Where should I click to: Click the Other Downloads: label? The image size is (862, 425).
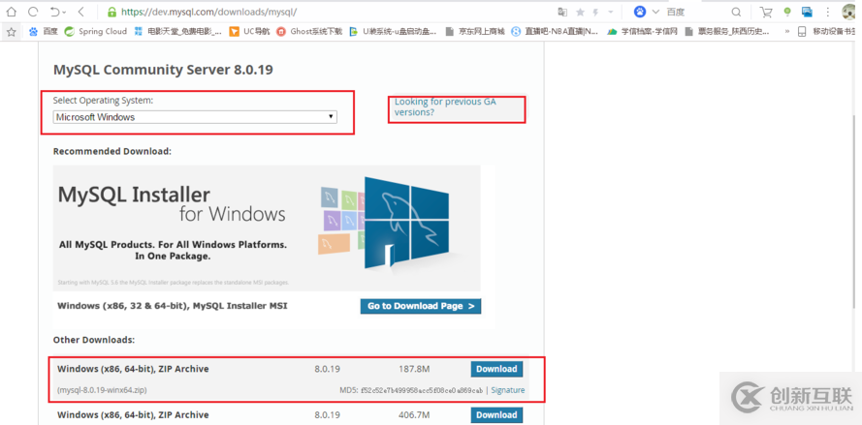(x=93, y=340)
